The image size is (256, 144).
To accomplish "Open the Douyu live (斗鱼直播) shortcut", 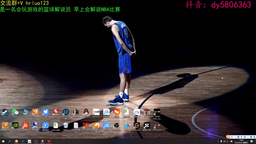I will 36,113.
